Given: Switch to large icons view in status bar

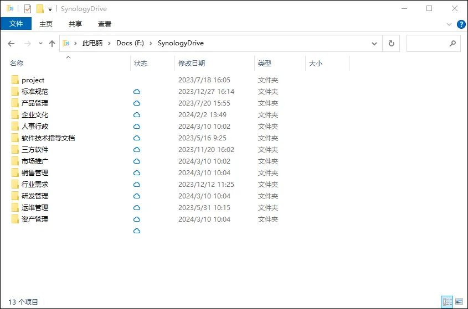Looking at the screenshot, I should pos(458,302).
